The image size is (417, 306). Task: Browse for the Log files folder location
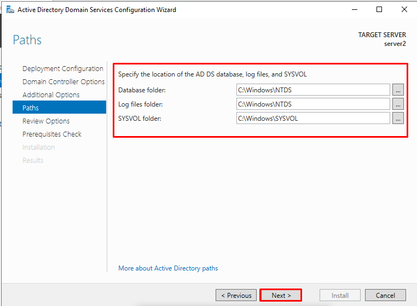click(x=398, y=104)
